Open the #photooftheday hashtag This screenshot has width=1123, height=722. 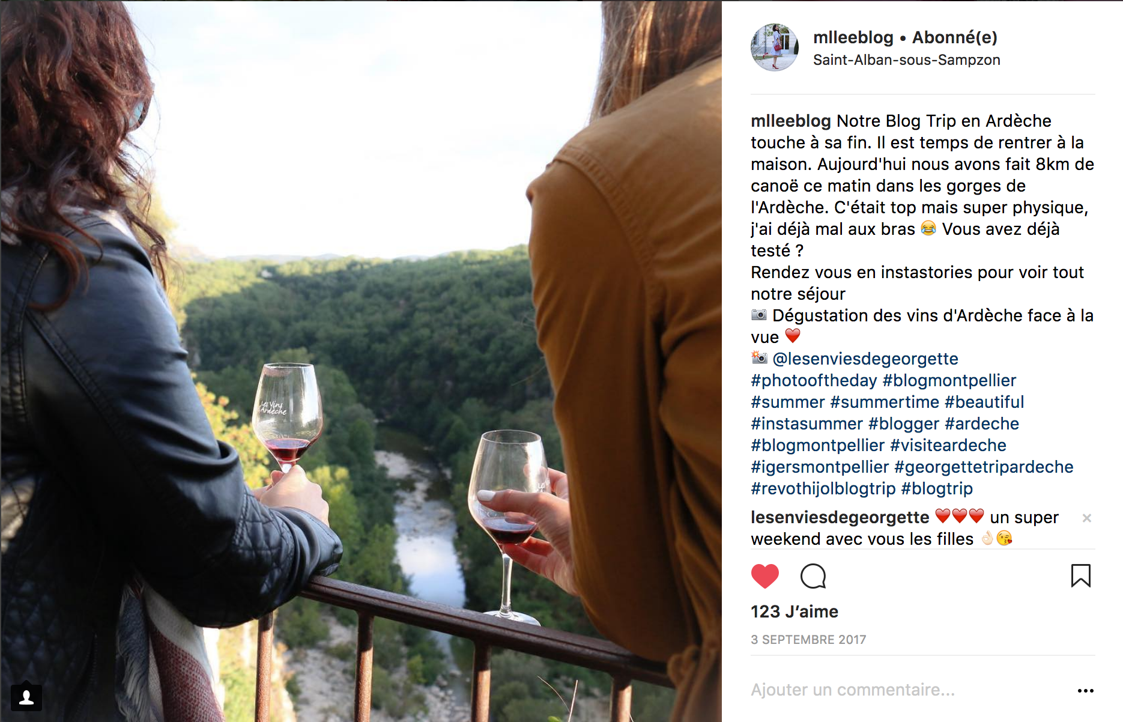point(814,380)
